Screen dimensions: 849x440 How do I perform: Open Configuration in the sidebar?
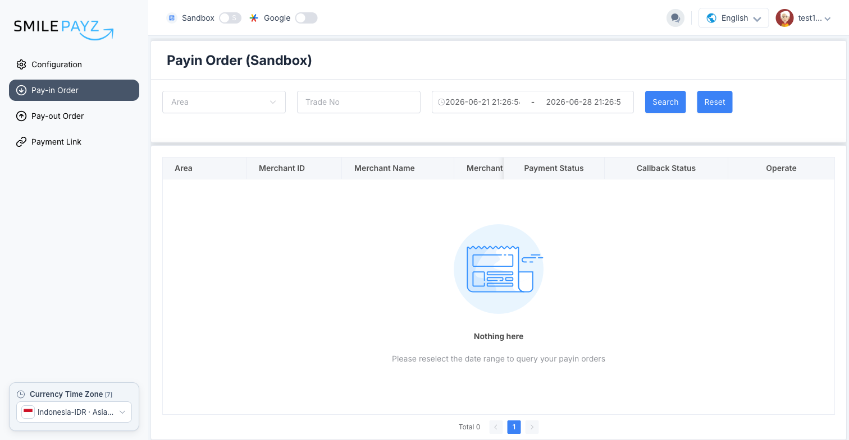tap(74, 64)
